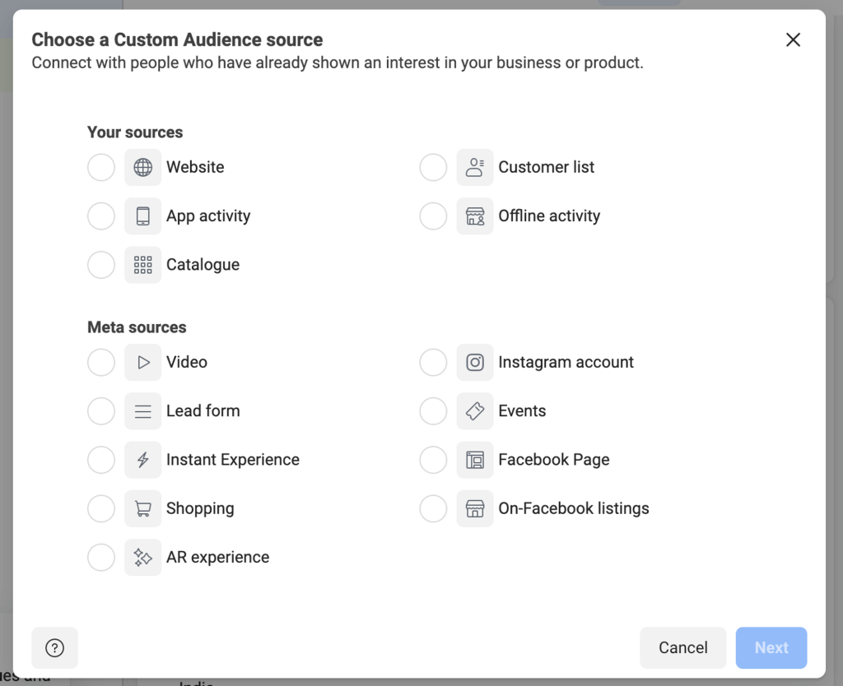Screen dimensions: 843x686
Task: Click the 'App activity' label text
Action: click(208, 216)
